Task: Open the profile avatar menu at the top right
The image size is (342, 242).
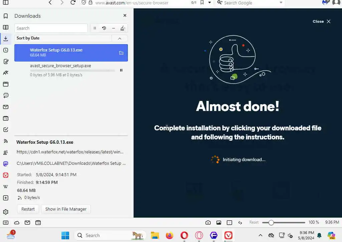Action: [337, 2]
